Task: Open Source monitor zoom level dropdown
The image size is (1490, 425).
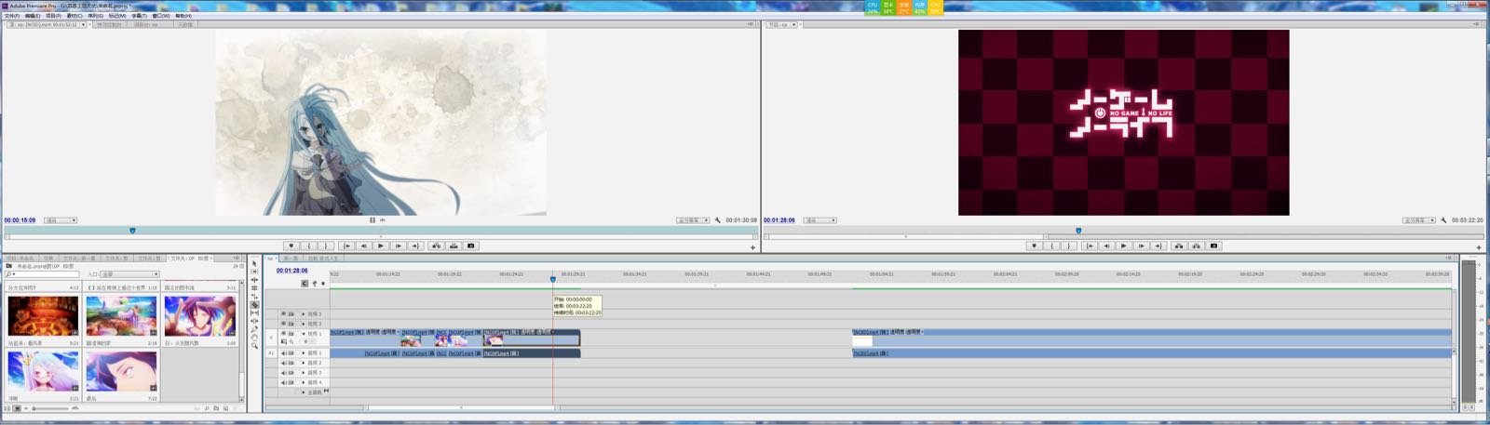Action: tap(61, 220)
